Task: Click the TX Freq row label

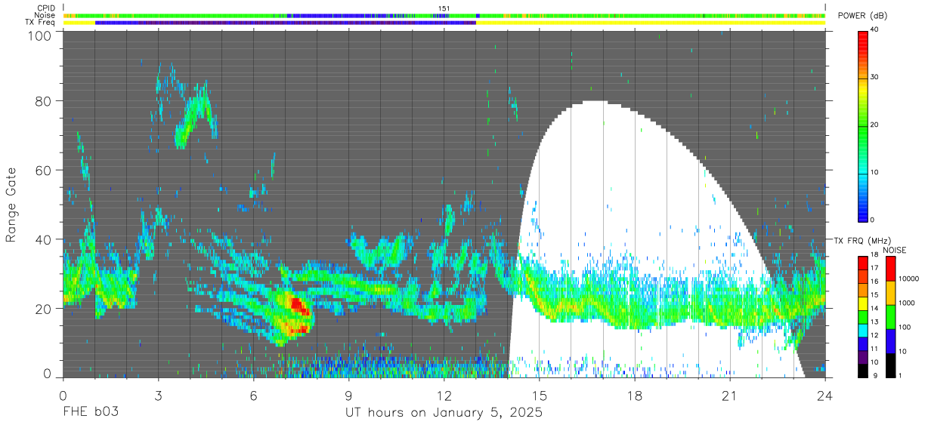Action: [41, 23]
